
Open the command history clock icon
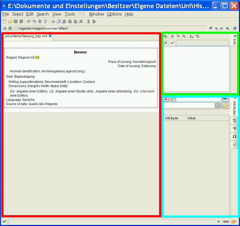tap(45, 22)
